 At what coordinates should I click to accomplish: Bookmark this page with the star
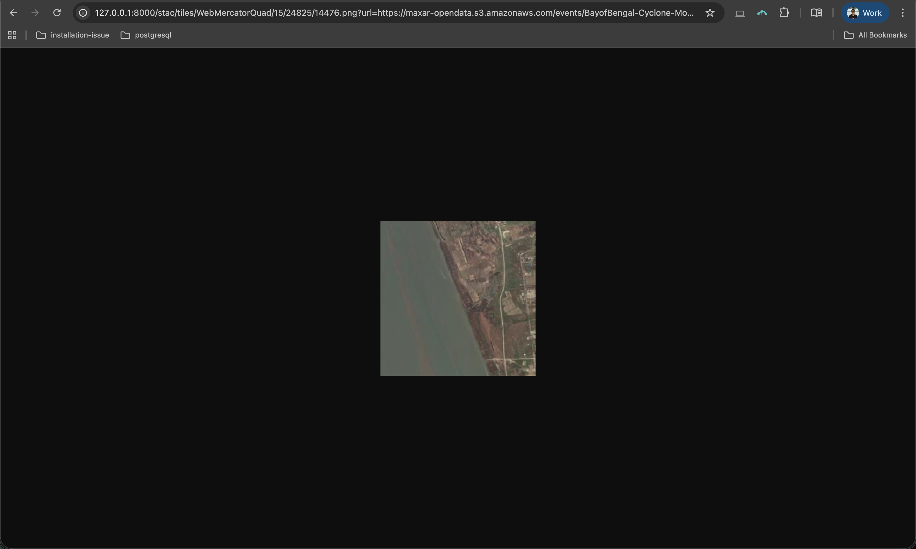pos(709,13)
